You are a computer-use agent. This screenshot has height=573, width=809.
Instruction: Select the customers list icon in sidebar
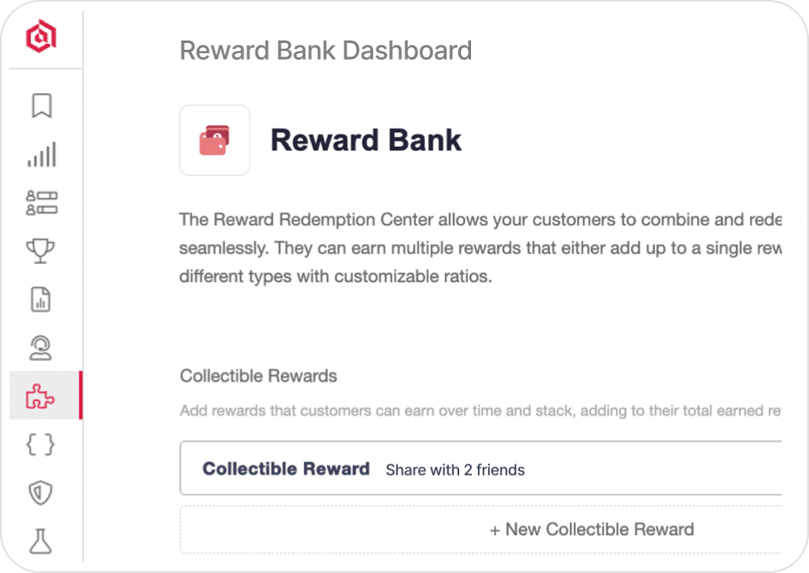[x=40, y=201]
